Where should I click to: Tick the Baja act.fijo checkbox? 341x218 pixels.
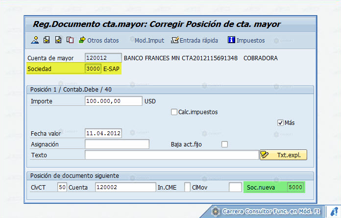(224, 145)
